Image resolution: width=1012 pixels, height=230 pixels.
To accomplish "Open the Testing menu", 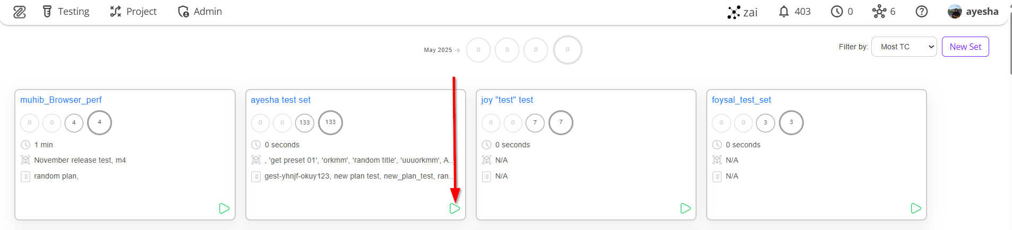I will point(66,12).
